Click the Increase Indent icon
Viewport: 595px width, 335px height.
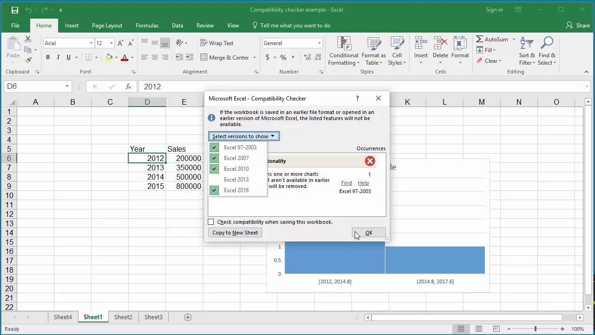pos(189,57)
